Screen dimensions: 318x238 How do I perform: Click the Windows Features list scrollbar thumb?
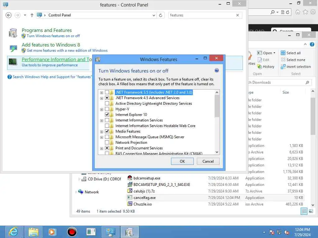tap(217, 106)
